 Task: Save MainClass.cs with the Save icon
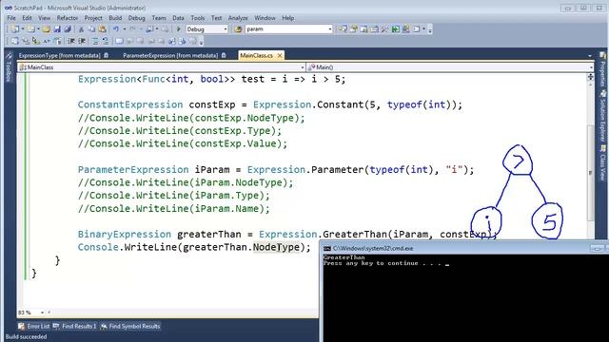tap(57, 29)
